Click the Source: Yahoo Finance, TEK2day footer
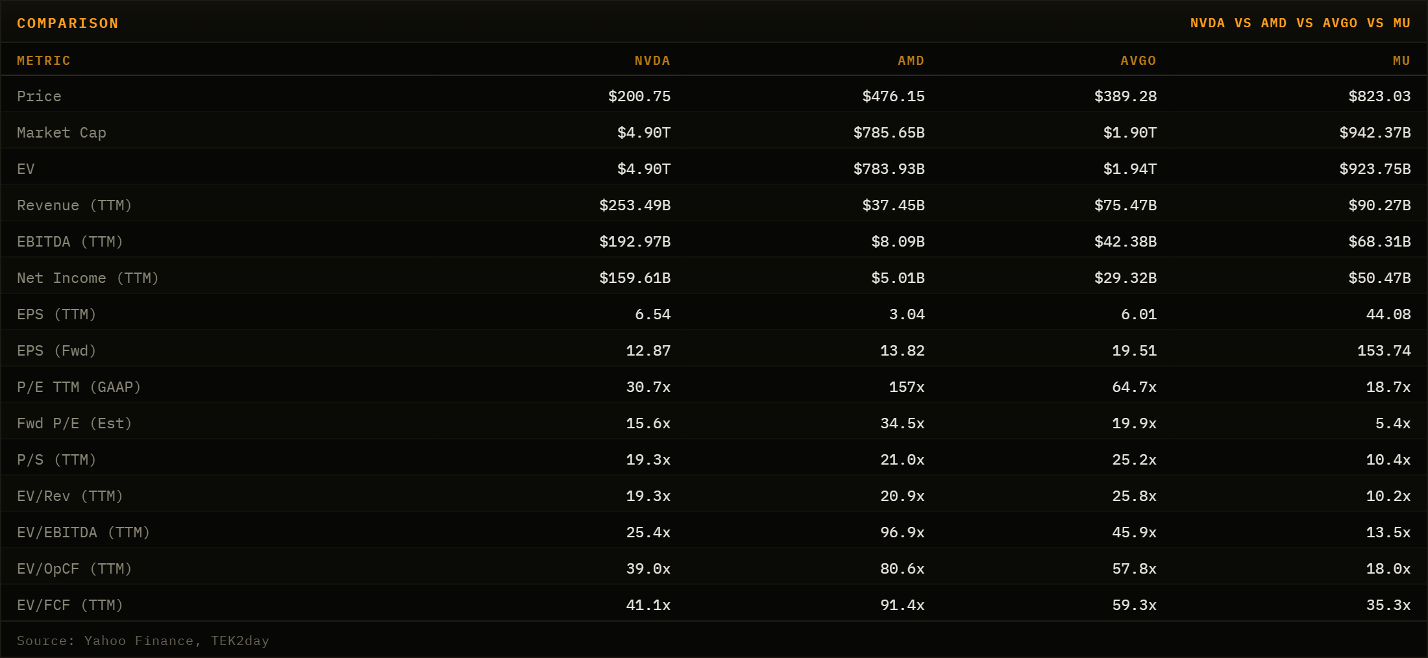The height and width of the screenshot is (658, 1428). 143,640
